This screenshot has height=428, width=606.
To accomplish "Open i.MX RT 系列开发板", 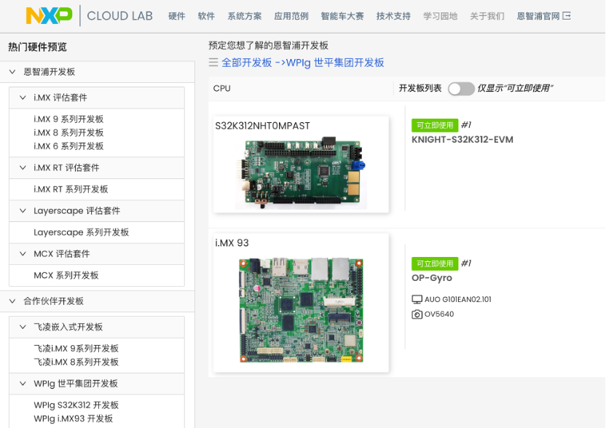I will (71, 189).
